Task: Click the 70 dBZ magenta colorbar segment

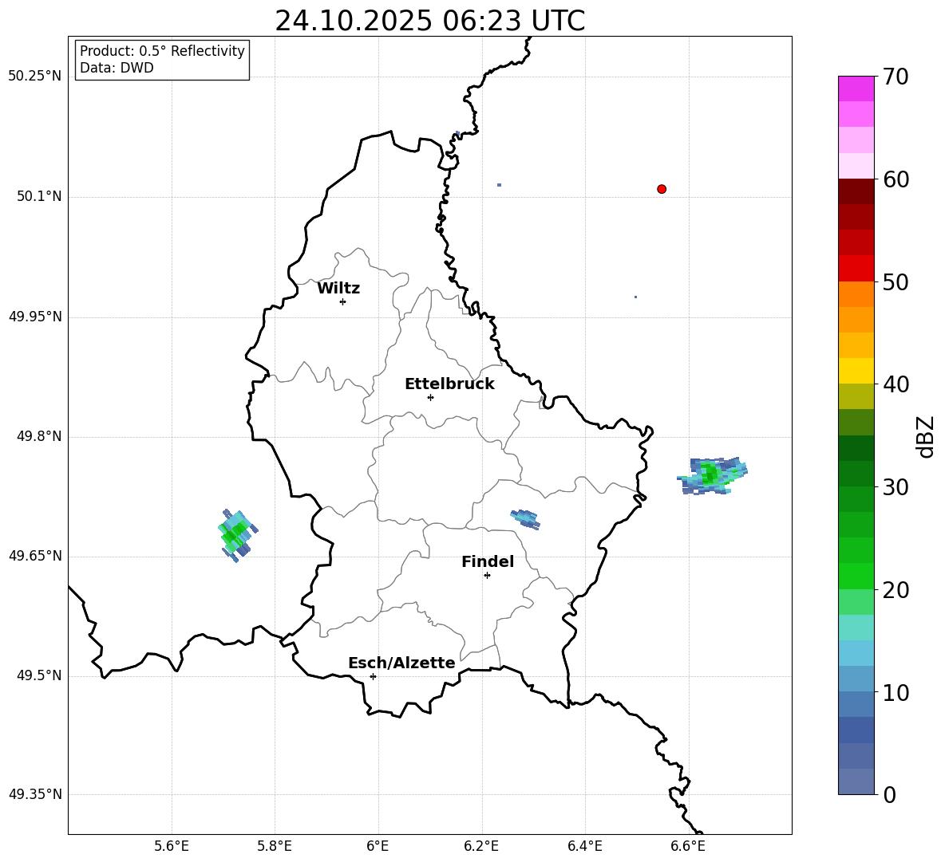Action: (856, 89)
